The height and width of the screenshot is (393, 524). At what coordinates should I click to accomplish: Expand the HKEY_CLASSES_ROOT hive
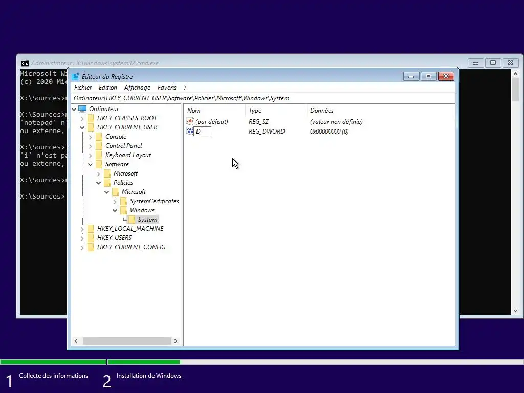(82, 118)
